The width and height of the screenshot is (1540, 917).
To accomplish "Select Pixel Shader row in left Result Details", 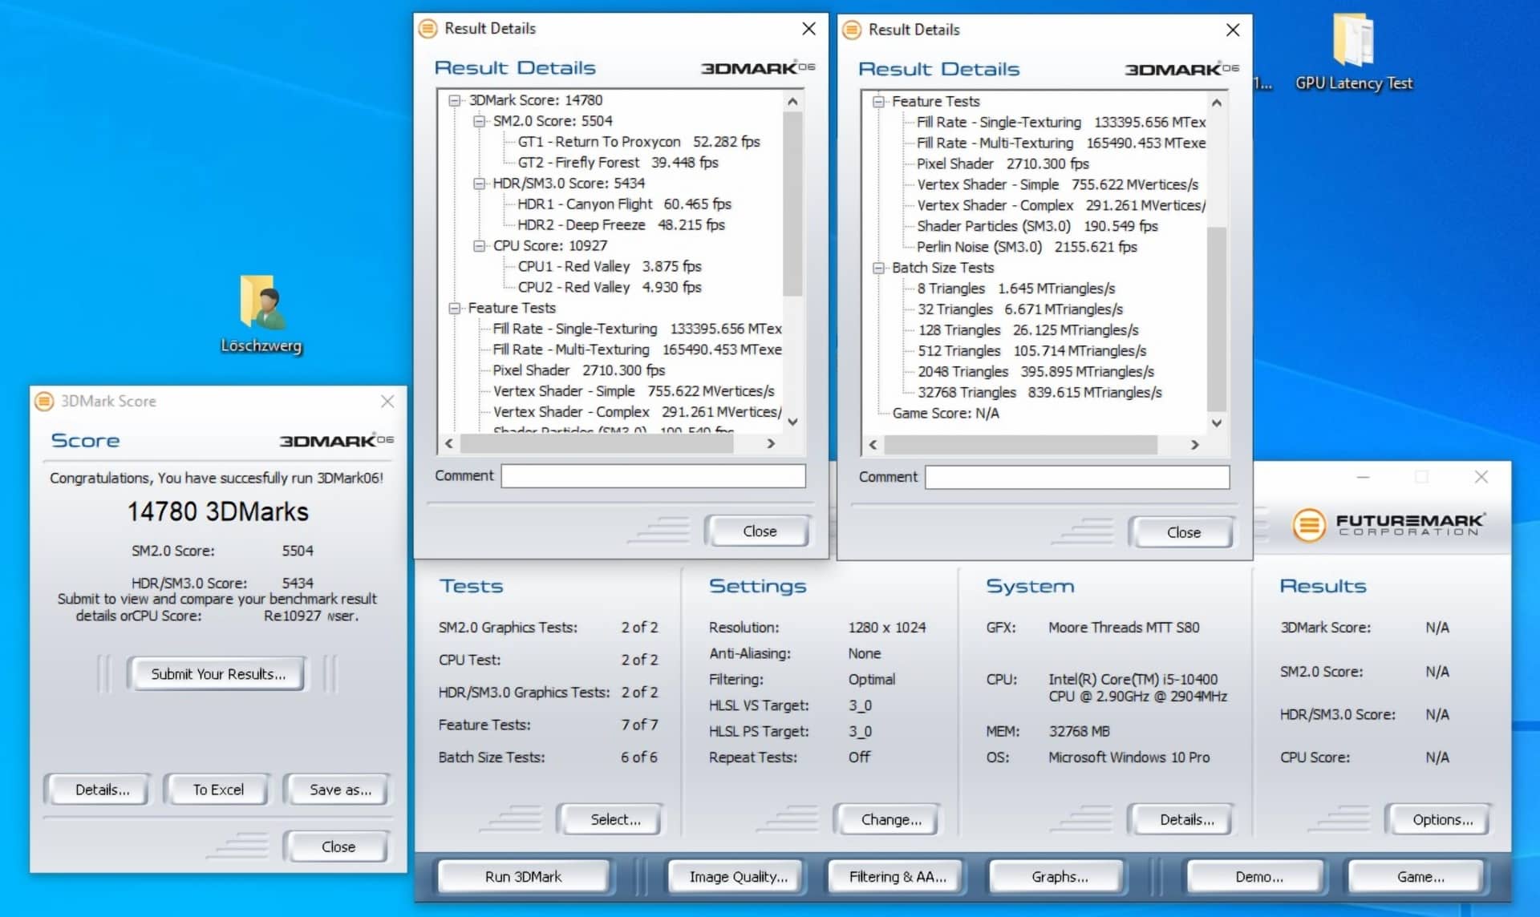I will coord(578,370).
